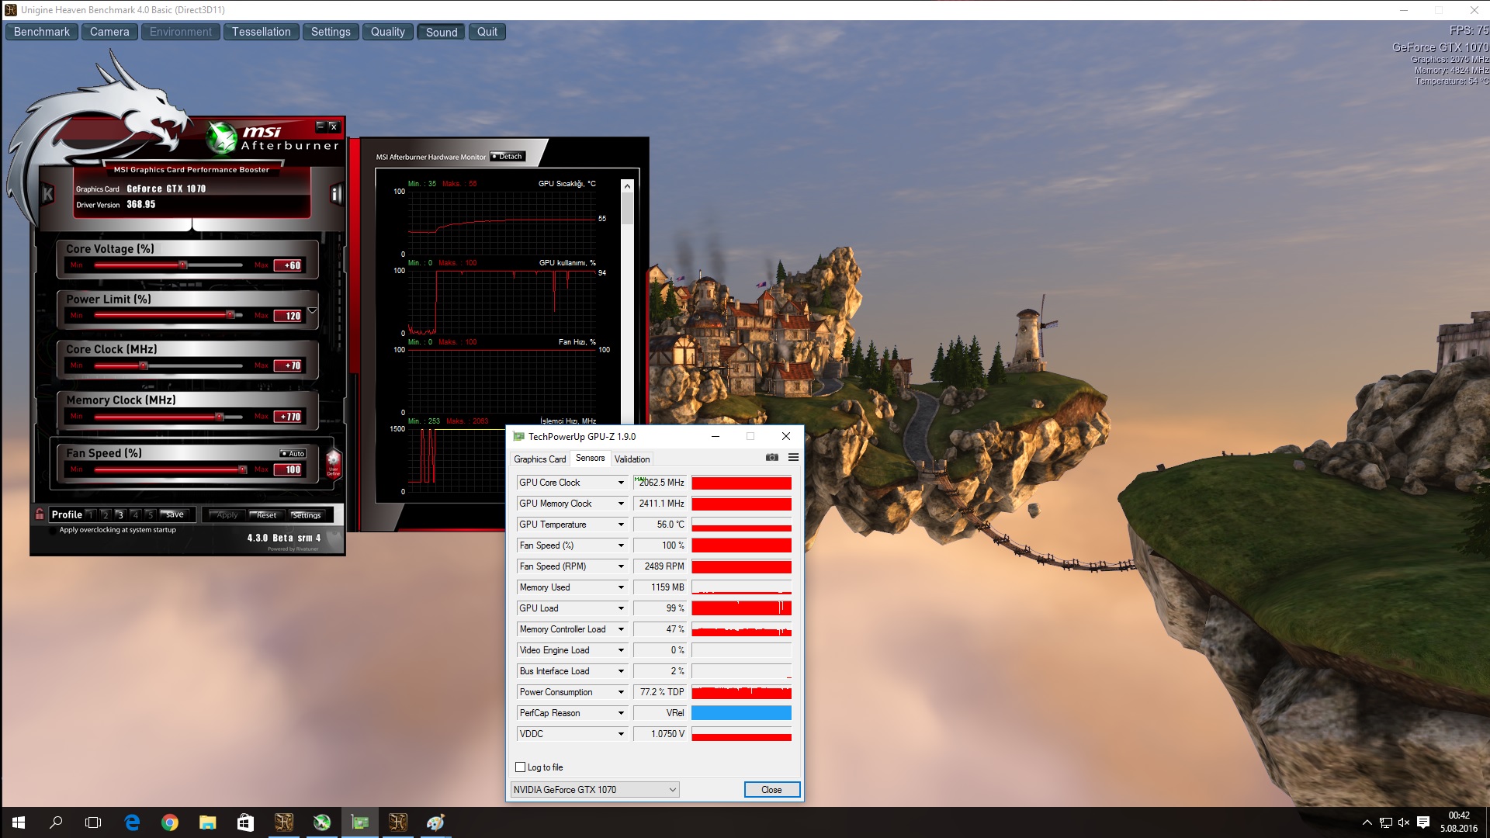The width and height of the screenshot is (1490, 838).
Task: Toggle Auto fan speed in Afterburner
Action: point(293,453)
